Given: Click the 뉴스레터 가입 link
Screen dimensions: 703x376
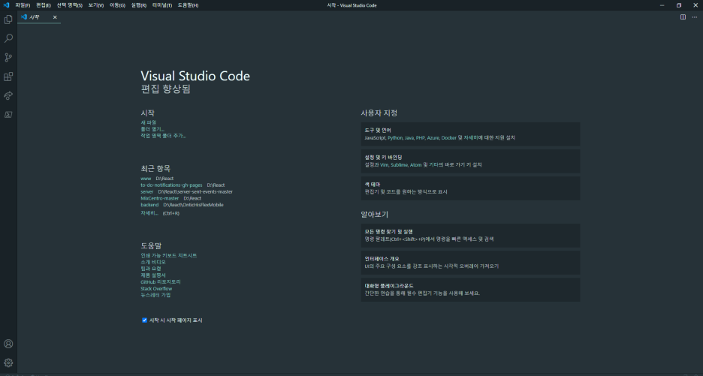Looking at the screenshot, I should (x=155, y=295).
